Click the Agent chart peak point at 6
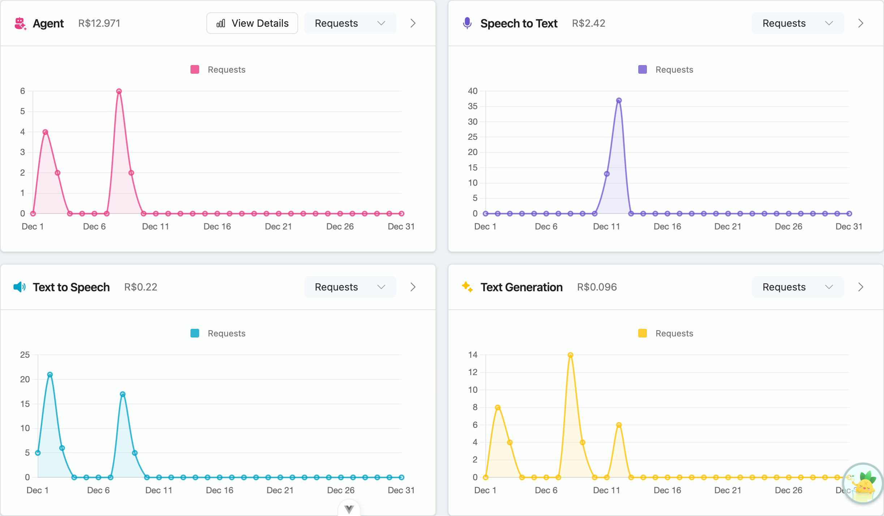884x516 pixels. (x=119, y=91)
